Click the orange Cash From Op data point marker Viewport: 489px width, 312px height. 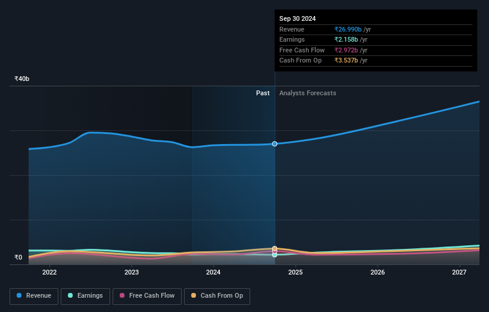275,248
